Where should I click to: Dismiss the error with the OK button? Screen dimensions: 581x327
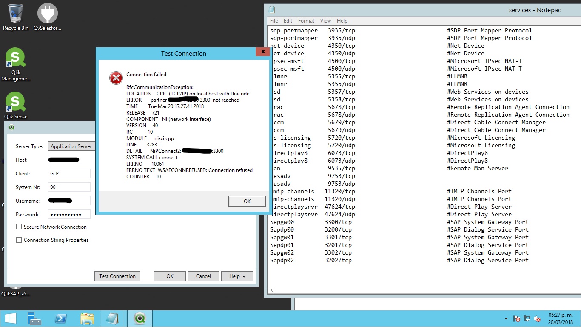247,201
